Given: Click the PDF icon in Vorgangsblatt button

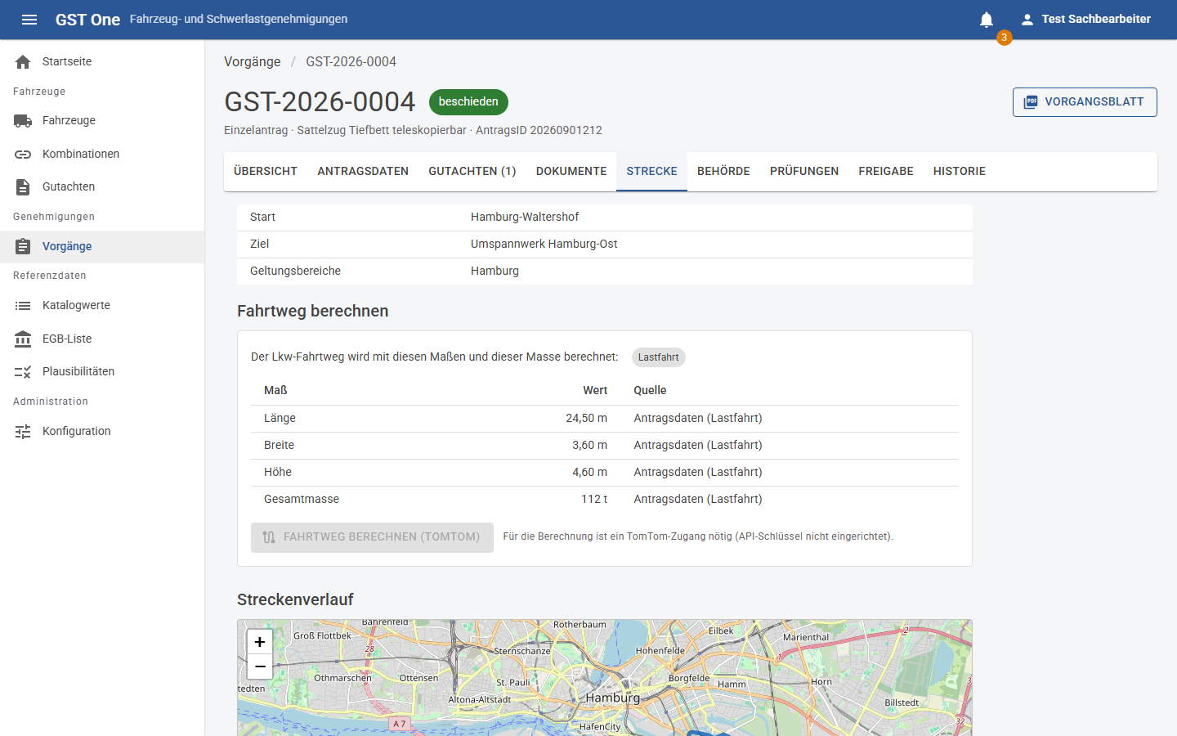Looking at the screenshot, I should (x=1031, y=102).
